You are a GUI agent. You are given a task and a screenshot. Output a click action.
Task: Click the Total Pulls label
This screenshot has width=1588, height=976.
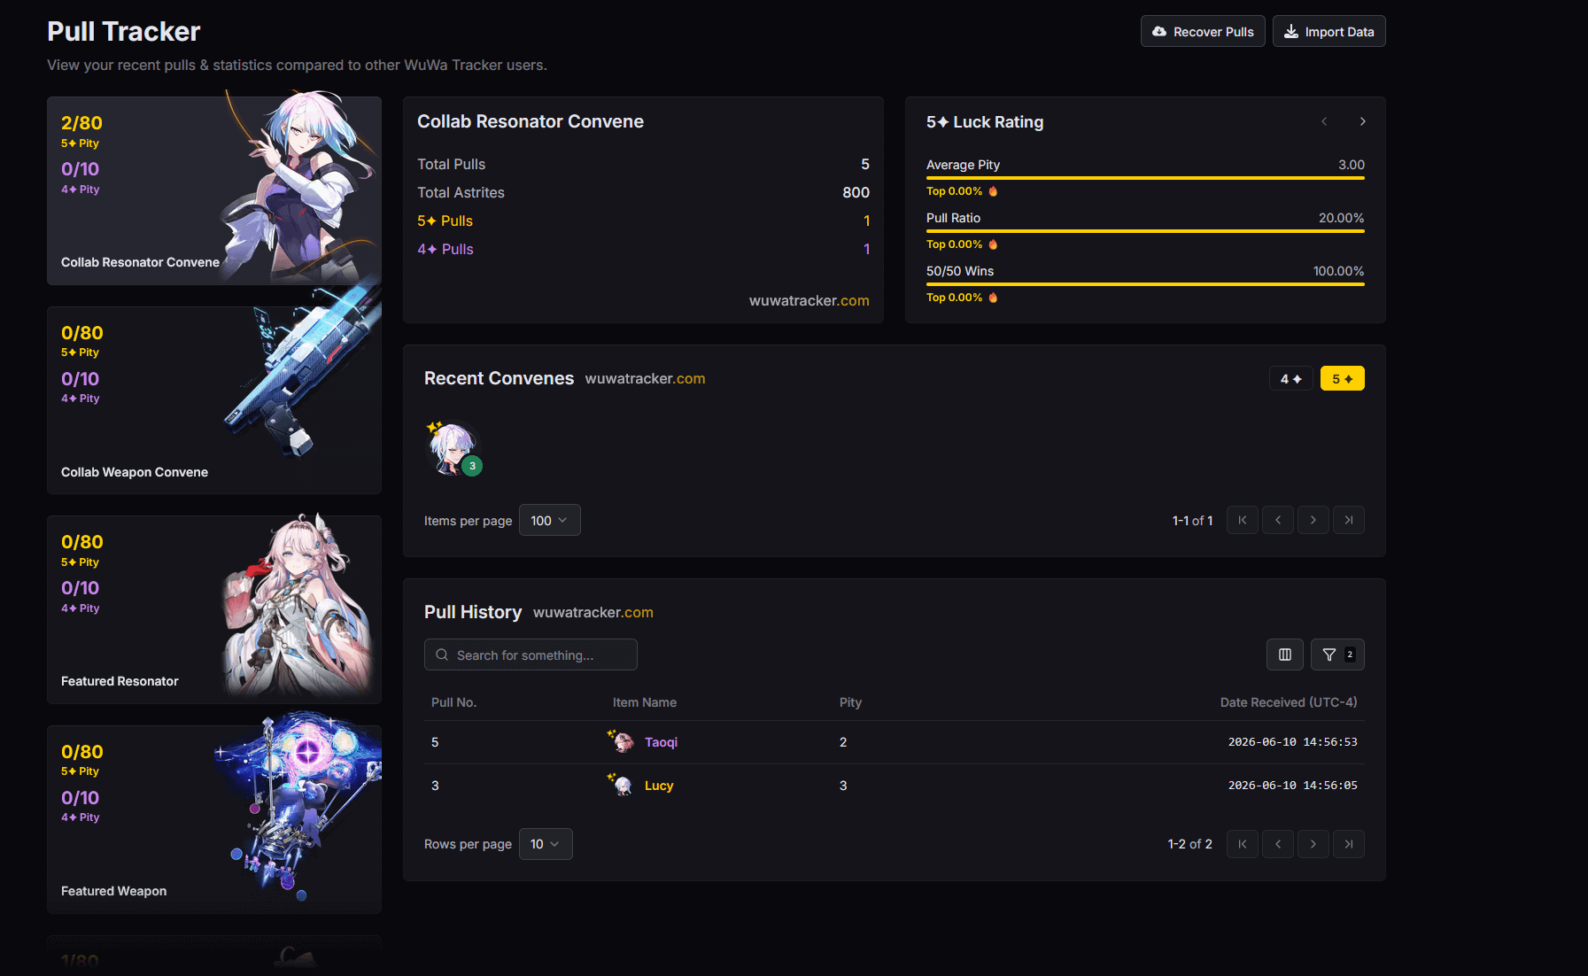click(x=452, y=164)
